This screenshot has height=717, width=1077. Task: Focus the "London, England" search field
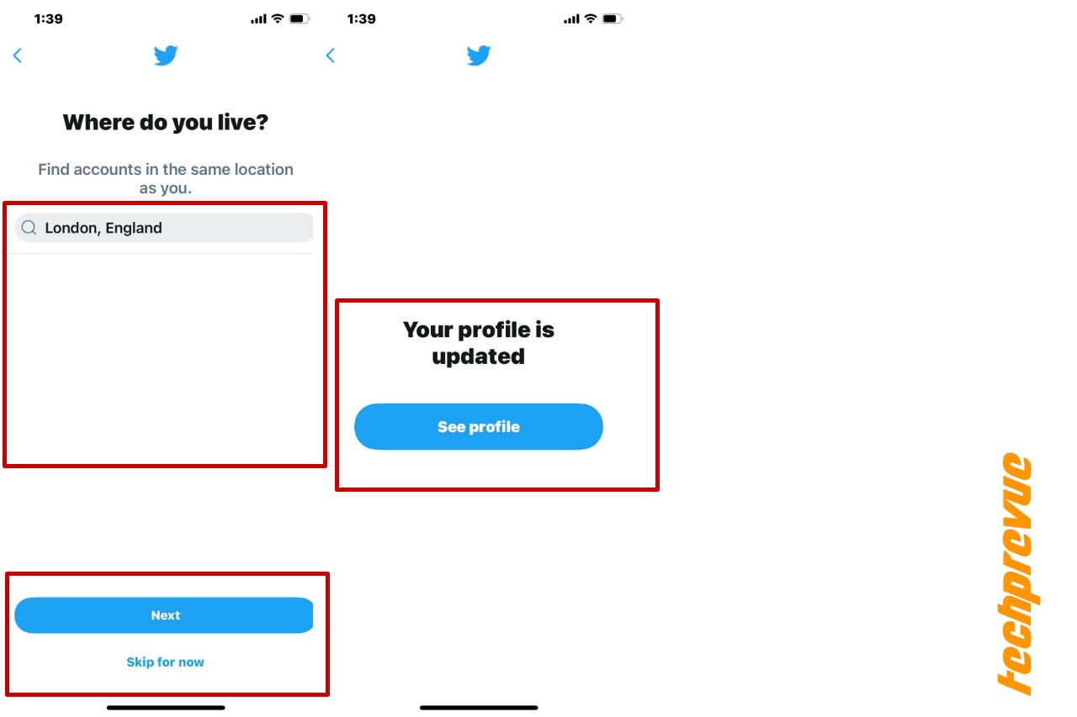pos(164,228)
